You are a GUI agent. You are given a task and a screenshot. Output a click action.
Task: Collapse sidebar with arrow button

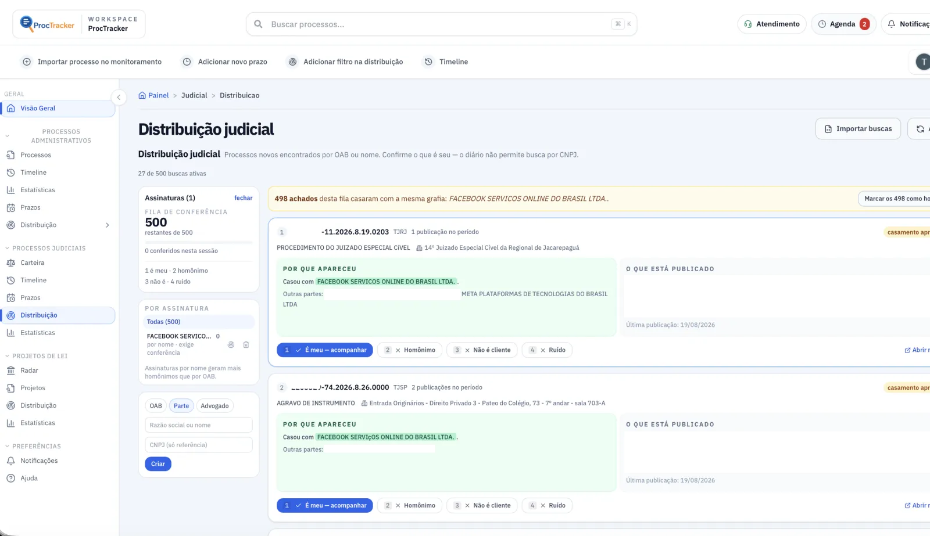[119, 98]
